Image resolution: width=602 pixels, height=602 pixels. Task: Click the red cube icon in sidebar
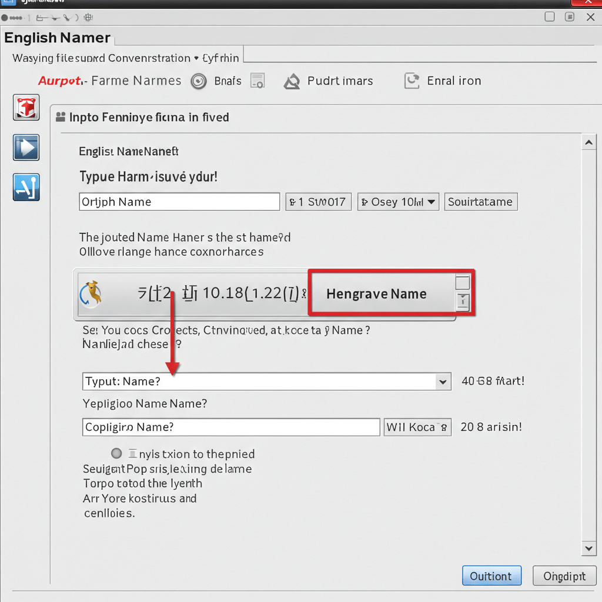tap(26, 108)
